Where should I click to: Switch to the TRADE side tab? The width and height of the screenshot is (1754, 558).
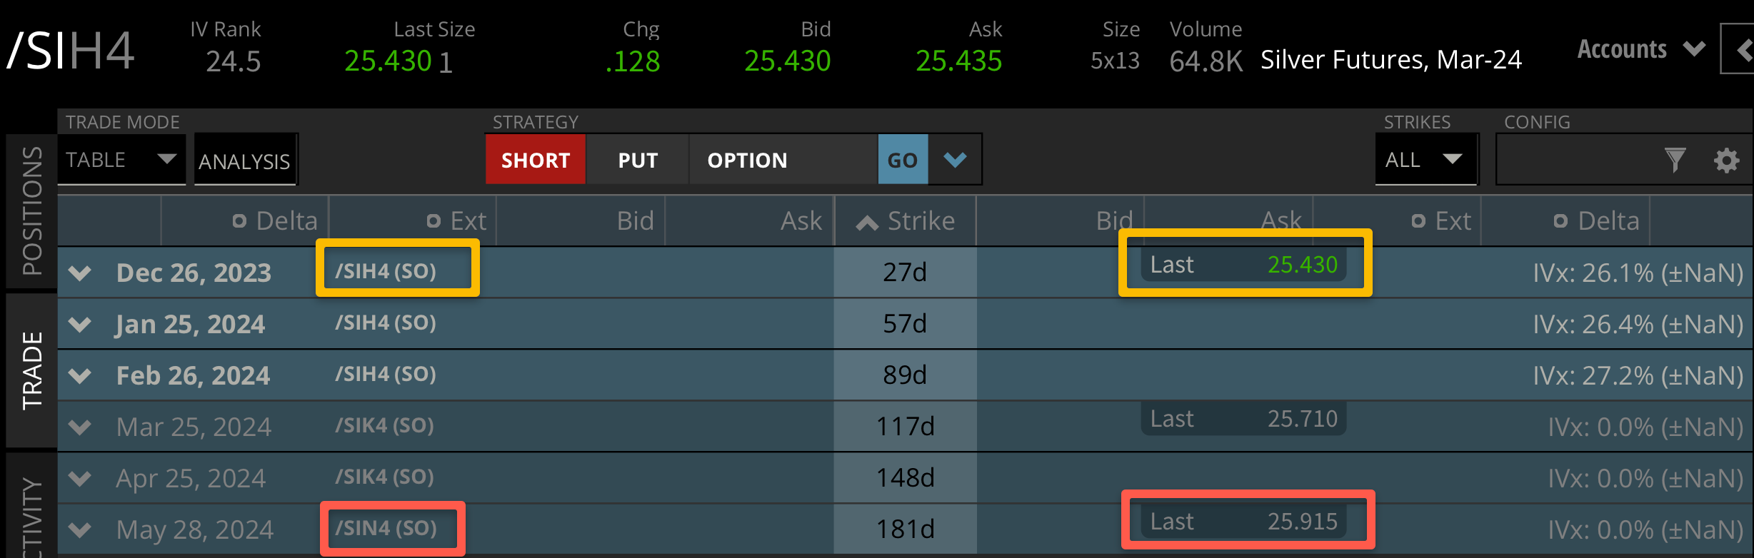32,370
